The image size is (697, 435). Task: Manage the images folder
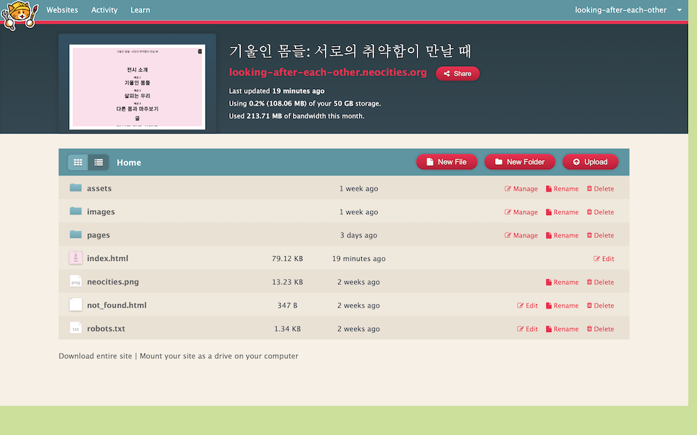tap(521, 212)
